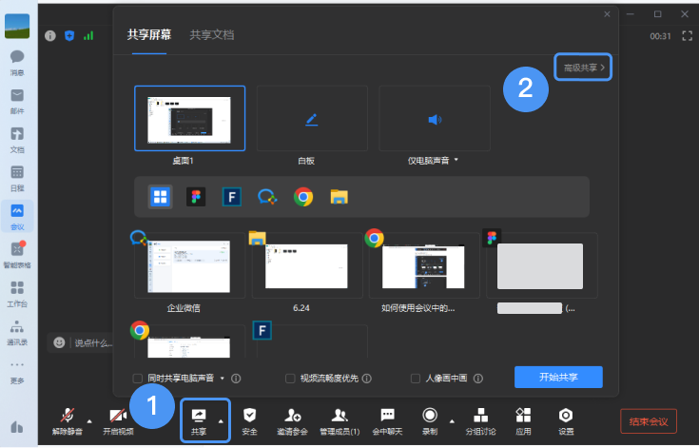This screenshot has height=448, width=699.
Task: Enable 同时共享电脑声音 checkbox
Action: pos(138,378)
